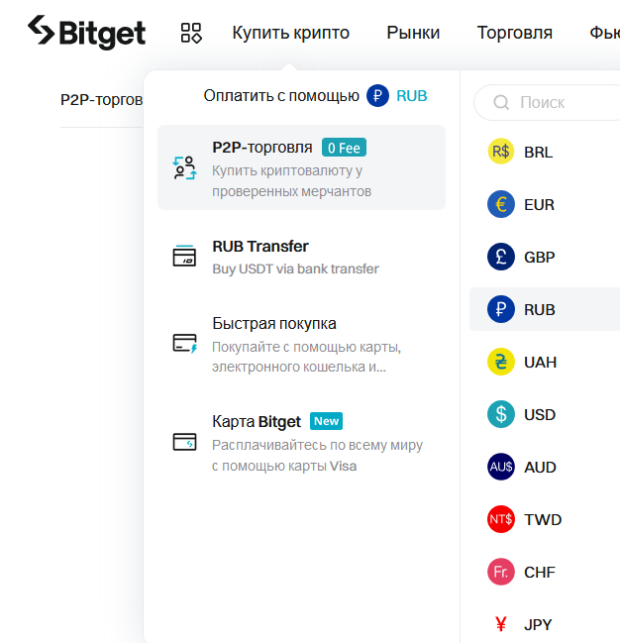Open the Торговля menu

point(515,33)
